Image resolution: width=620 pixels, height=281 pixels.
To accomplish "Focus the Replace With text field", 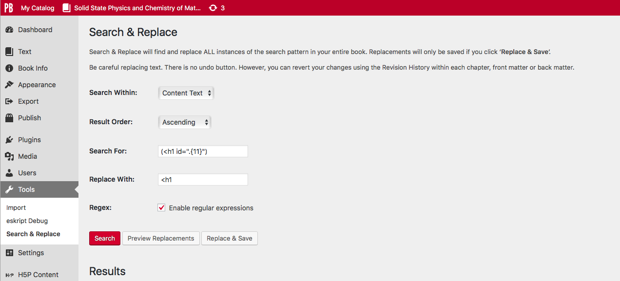I will [x=203, y=180].
